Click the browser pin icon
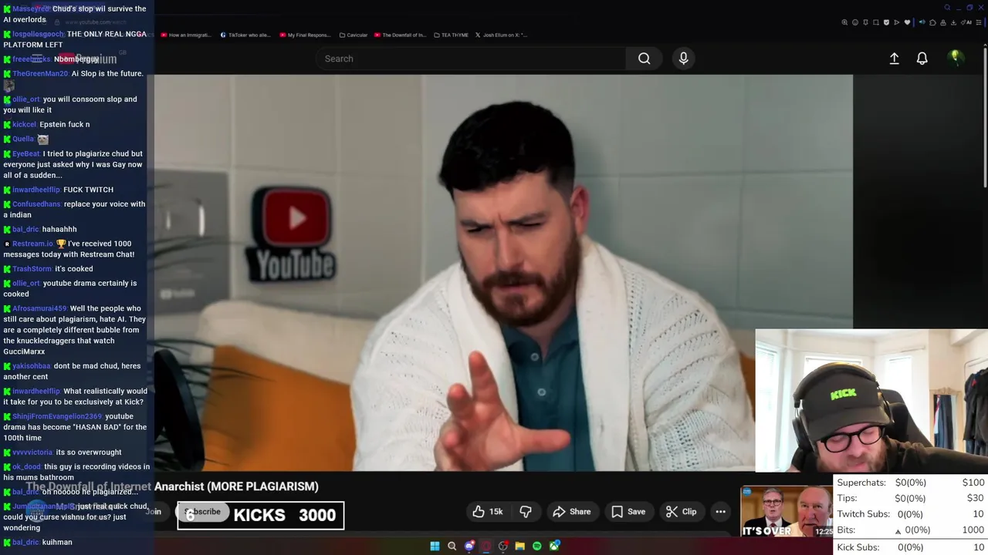 pos(865,22)
